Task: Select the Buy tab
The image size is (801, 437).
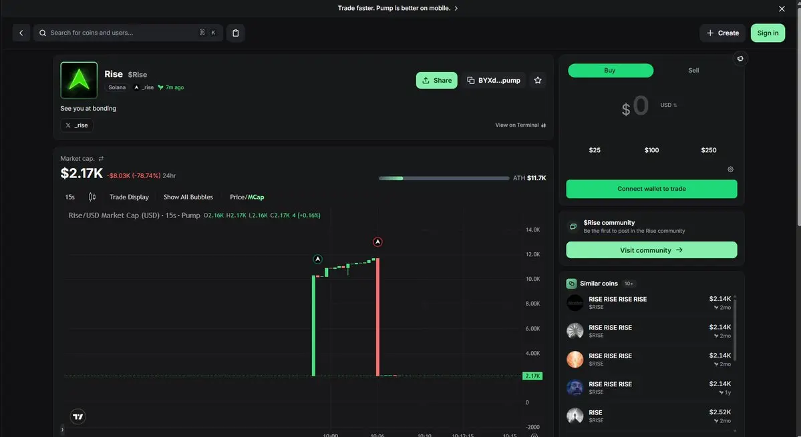Action: (x=611, y=70)
